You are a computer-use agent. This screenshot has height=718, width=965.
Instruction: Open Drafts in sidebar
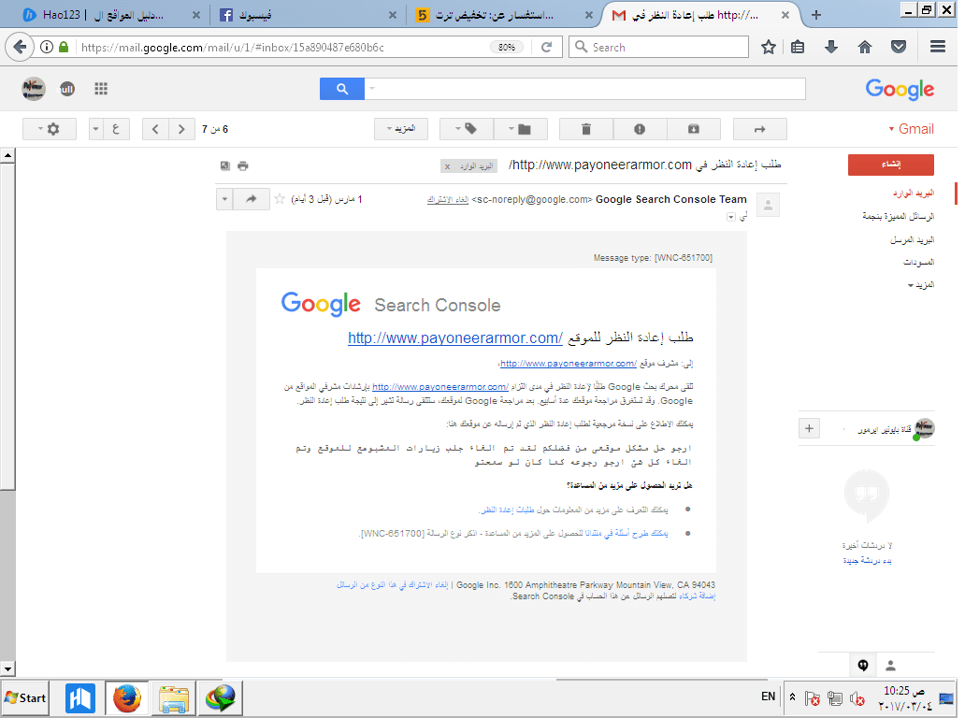coord(918,262)
